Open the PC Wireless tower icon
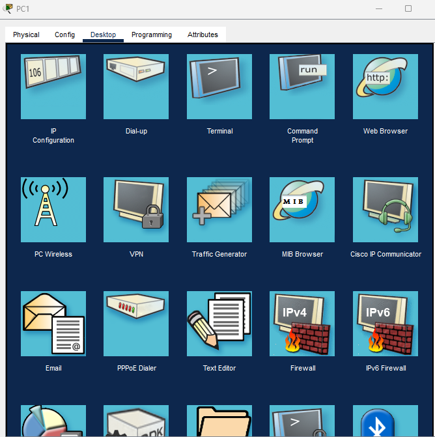This screenshot has width=435, height=437. coord(53,210)
